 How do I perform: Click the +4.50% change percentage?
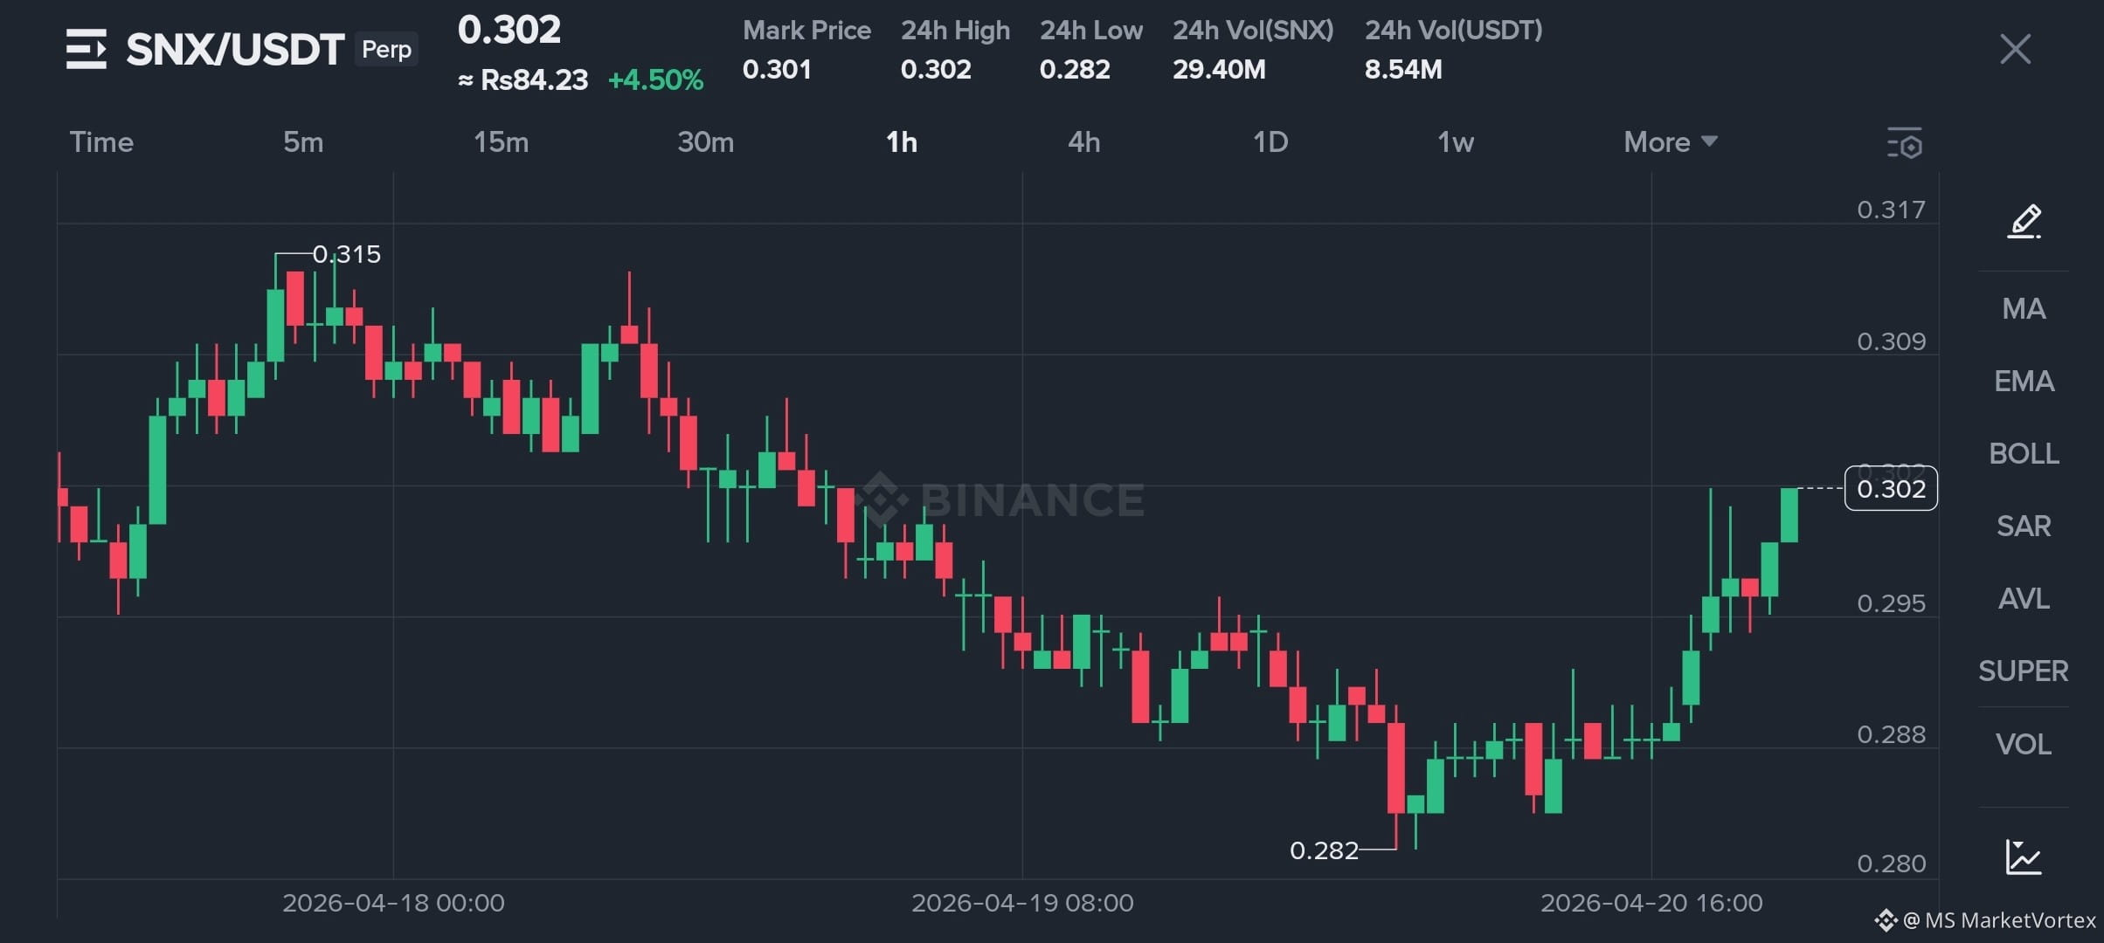[655, 80]
